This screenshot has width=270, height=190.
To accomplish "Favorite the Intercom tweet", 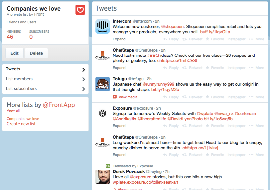I will (215, 39).
